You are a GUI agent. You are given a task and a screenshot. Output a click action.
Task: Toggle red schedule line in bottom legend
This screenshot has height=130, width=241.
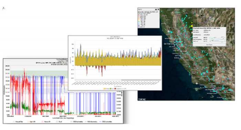tap(76, 122)
